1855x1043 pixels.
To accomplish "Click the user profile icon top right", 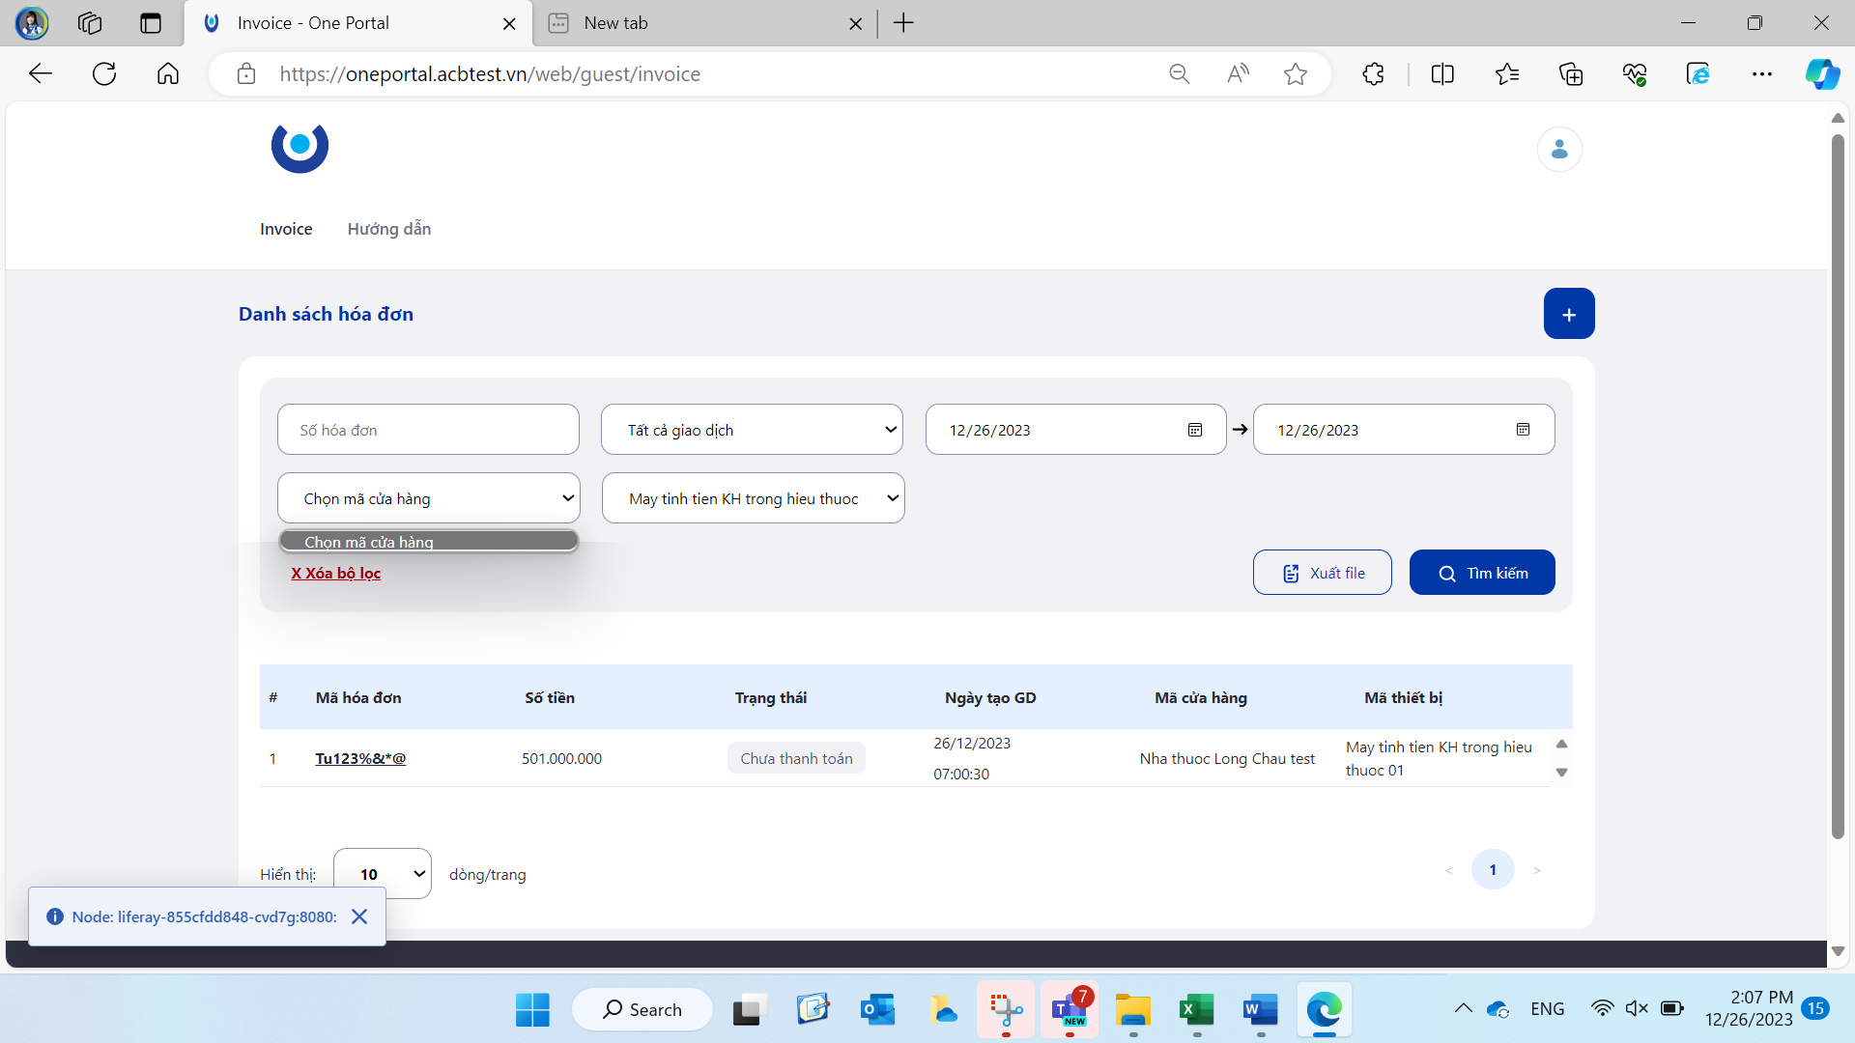I will pyautogui.click(x=1558, y=149).
